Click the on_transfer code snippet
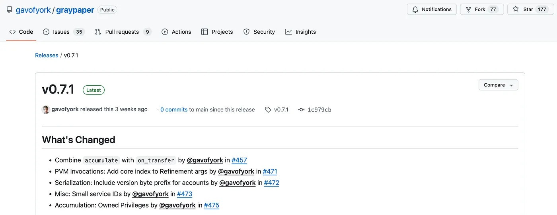557x215 pixels. tap(156, 160)
